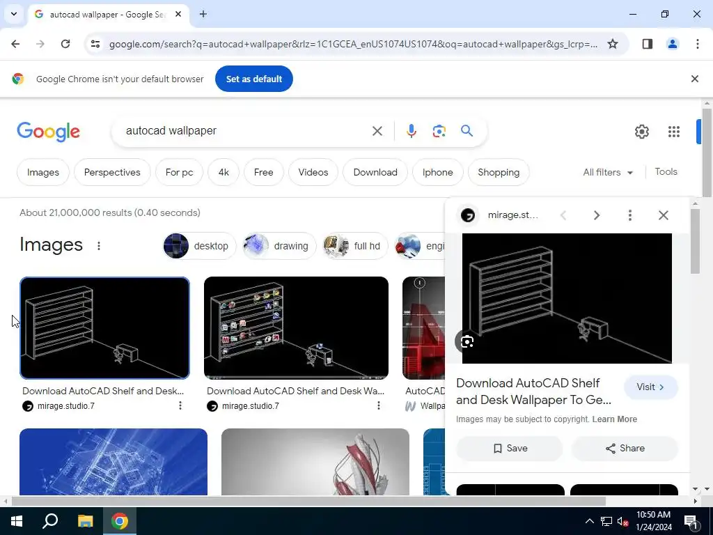Select the desktop image suggestion chip

200,246
